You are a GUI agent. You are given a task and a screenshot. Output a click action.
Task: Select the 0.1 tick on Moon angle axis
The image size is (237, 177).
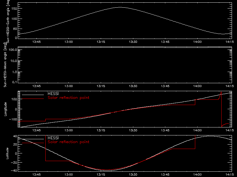(x=14, y=82)
